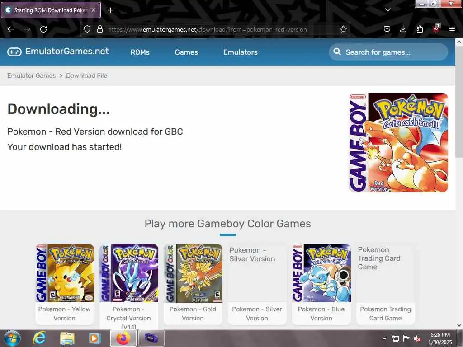Open the ROMs menu item

coord(140,52)
